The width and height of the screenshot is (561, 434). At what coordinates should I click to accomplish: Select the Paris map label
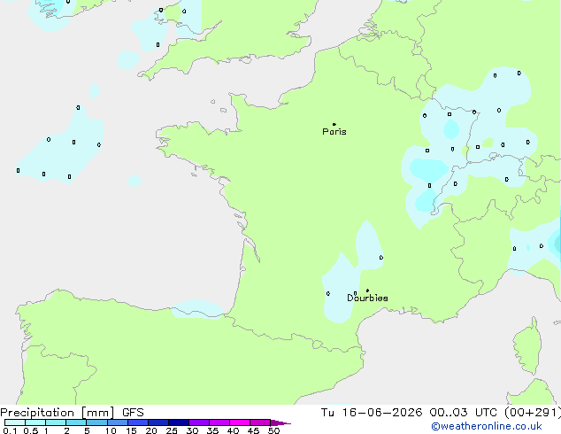tap(334, 132)
